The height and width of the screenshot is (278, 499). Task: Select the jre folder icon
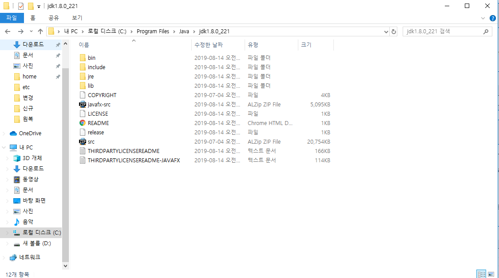(83, 77)
